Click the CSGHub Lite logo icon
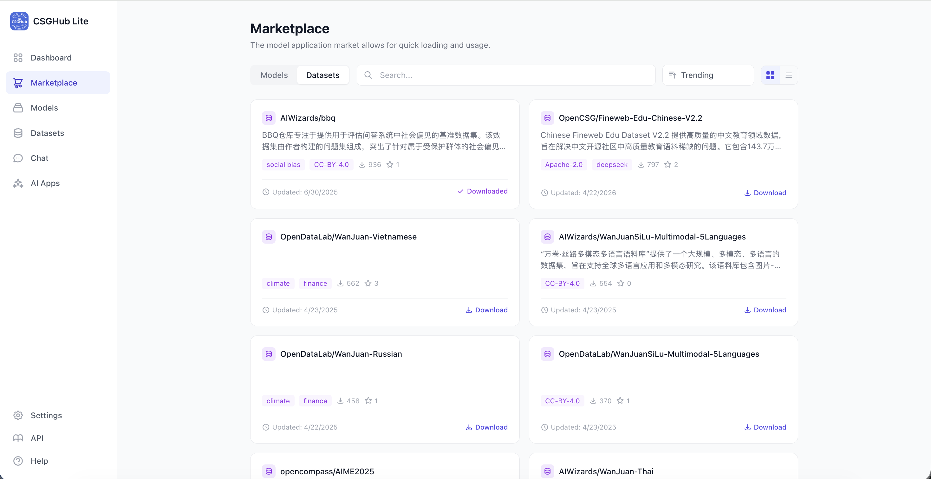Image resolution: width=931 pixels, height=479 pixels. [19, 21]
